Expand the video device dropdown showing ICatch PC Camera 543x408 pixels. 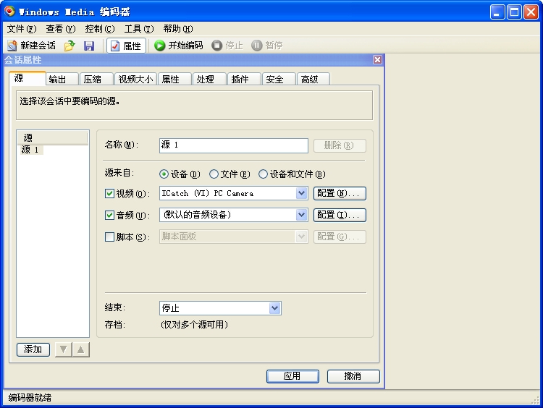click(x=302, y=193)
